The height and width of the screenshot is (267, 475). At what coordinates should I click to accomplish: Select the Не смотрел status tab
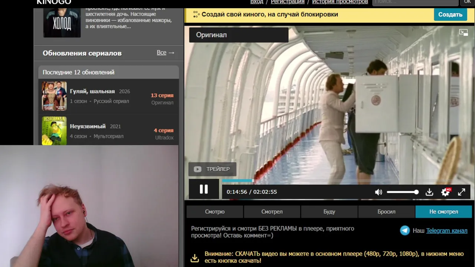tap(444, 212)
